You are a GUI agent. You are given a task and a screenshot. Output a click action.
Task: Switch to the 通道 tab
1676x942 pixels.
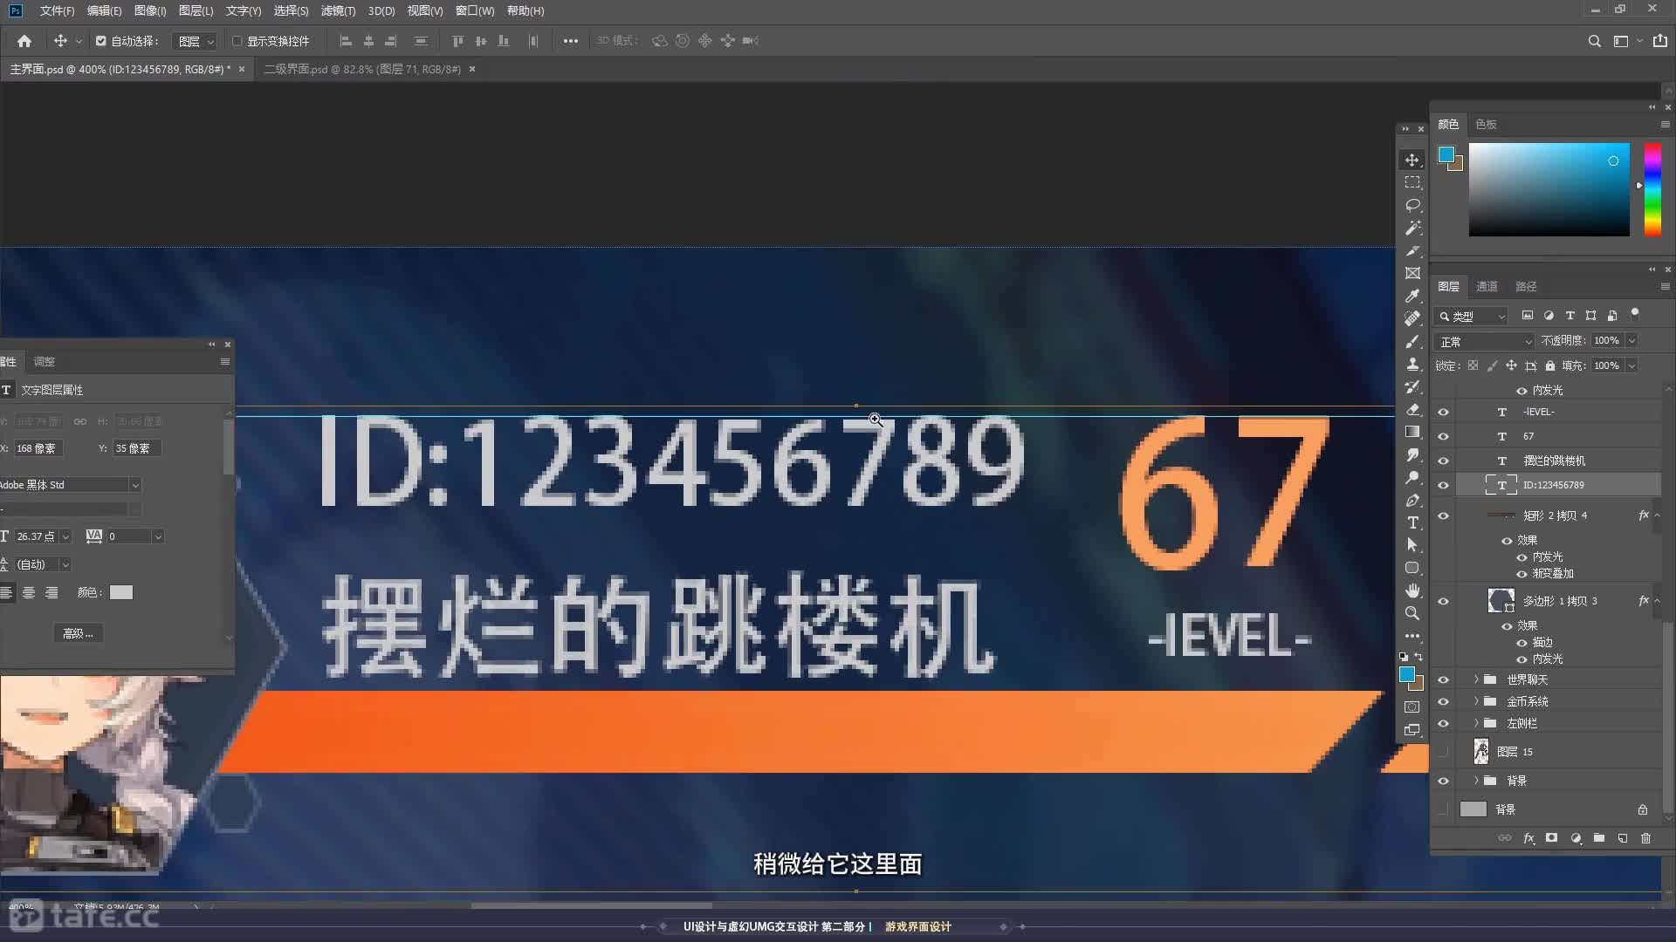(1487, 285)
